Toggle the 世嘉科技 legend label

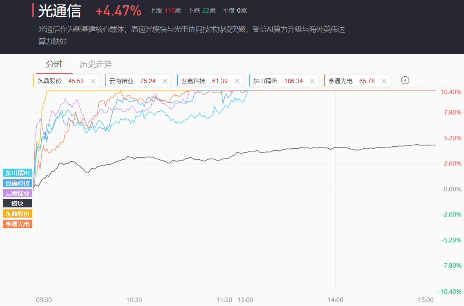[18, 183]
